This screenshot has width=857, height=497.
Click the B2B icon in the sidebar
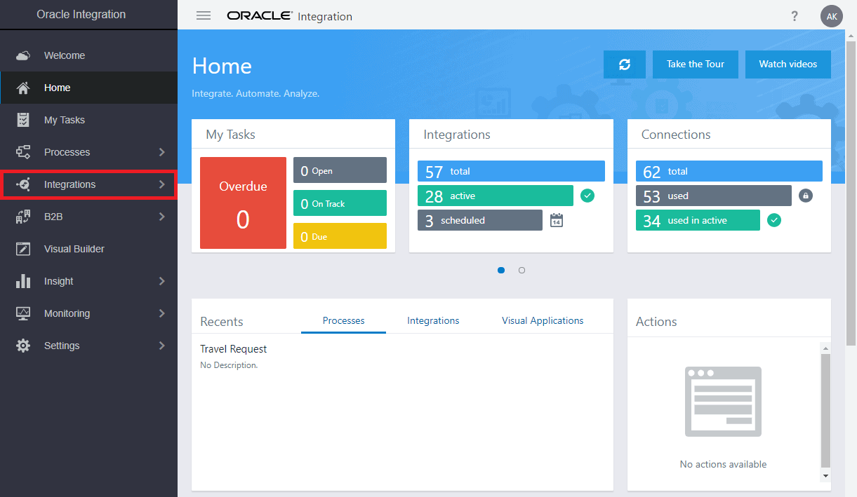(x=24, y=216)
